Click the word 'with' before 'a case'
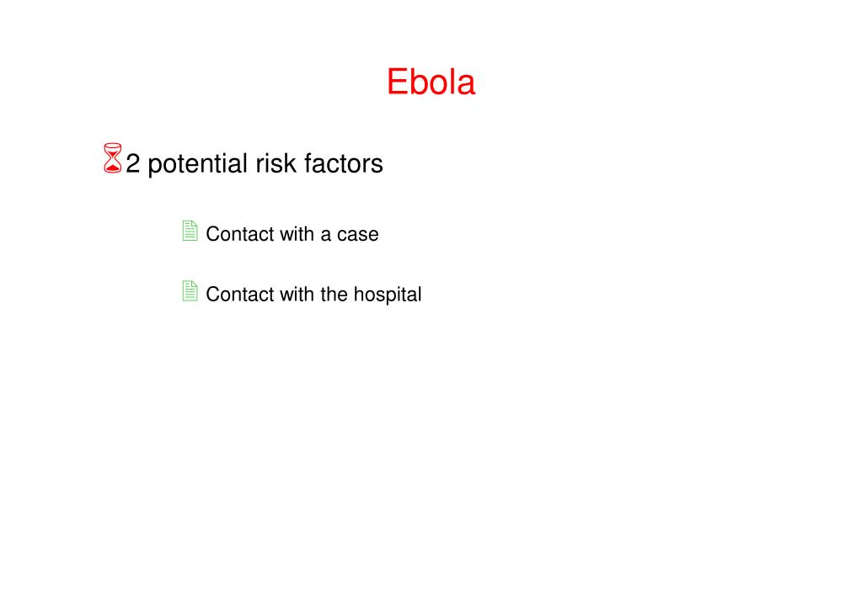This screenshot has height=596, width=862. pos(297,234)
